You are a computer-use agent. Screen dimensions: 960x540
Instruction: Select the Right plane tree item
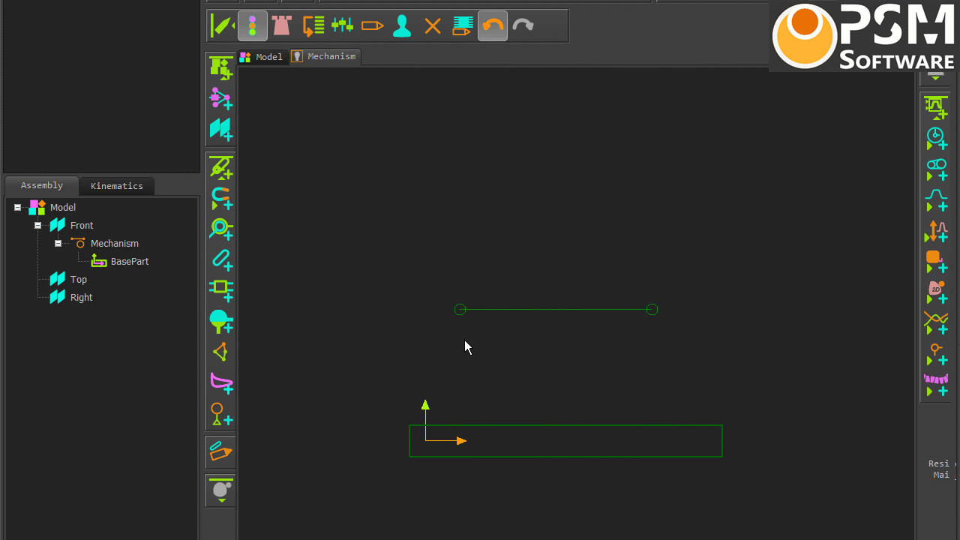pos(81,298)
